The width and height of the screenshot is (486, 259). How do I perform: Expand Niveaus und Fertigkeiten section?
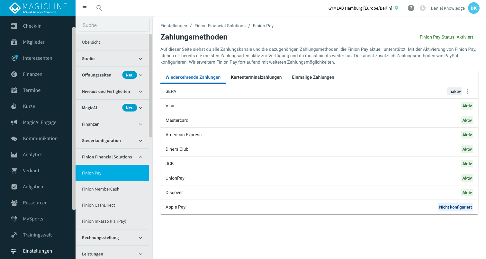pos(140,92)
